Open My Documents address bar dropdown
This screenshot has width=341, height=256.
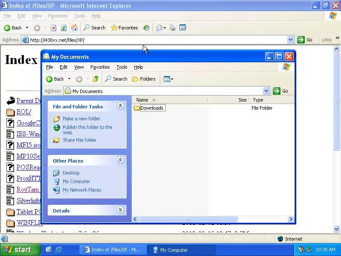click(266, 91)
